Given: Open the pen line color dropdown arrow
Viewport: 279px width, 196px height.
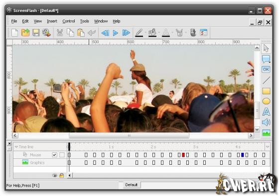Looking at the screenshot, I should (x=145, y=32).
